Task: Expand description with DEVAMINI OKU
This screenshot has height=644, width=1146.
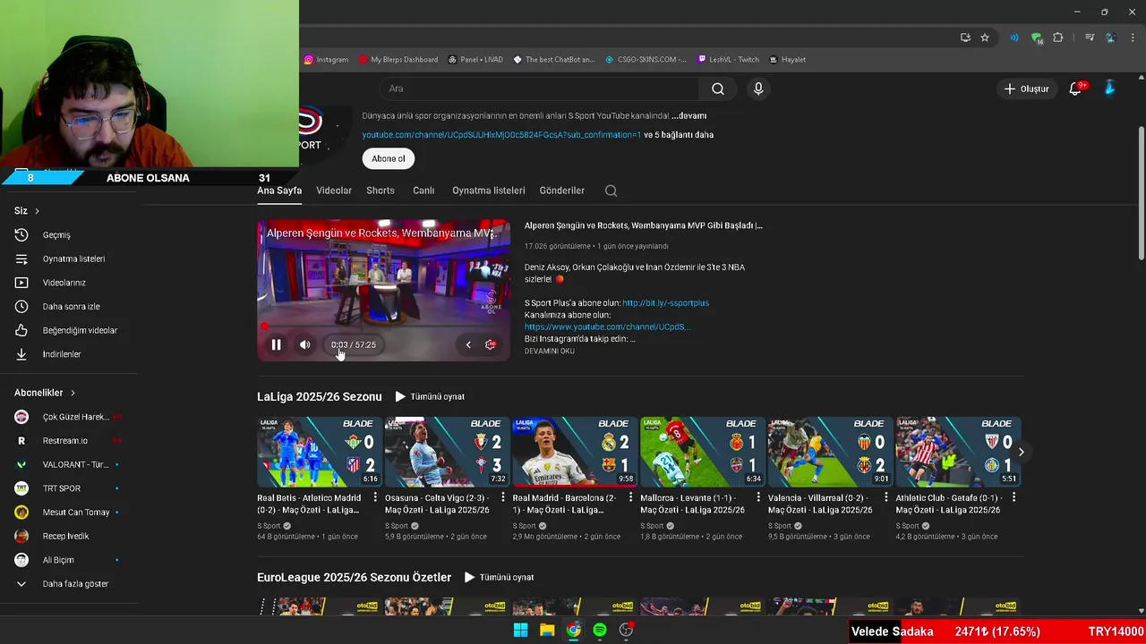Action: 550,351
